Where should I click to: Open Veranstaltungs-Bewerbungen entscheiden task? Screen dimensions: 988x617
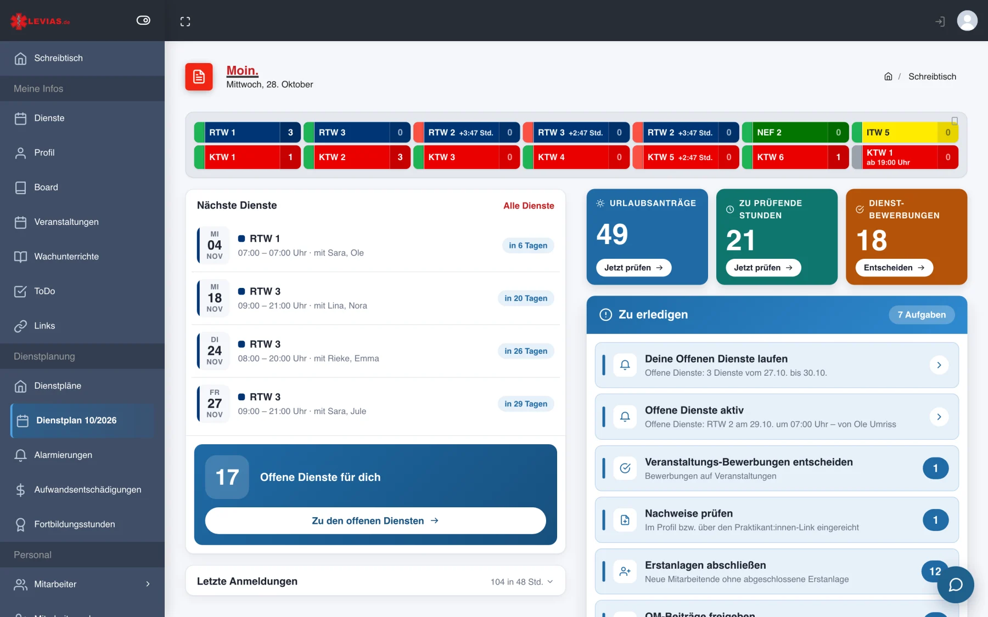coord(777,468)
